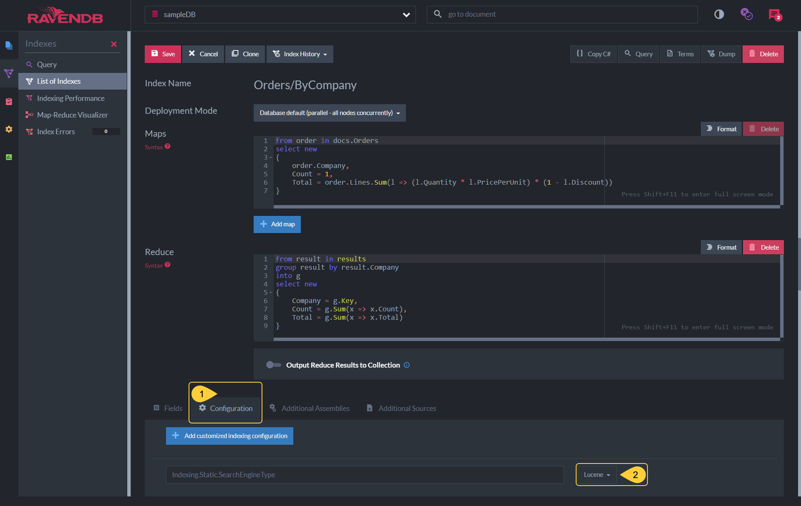Format the Reduce code
Viewport: 801px width, 506px height.
coord(721,248)
